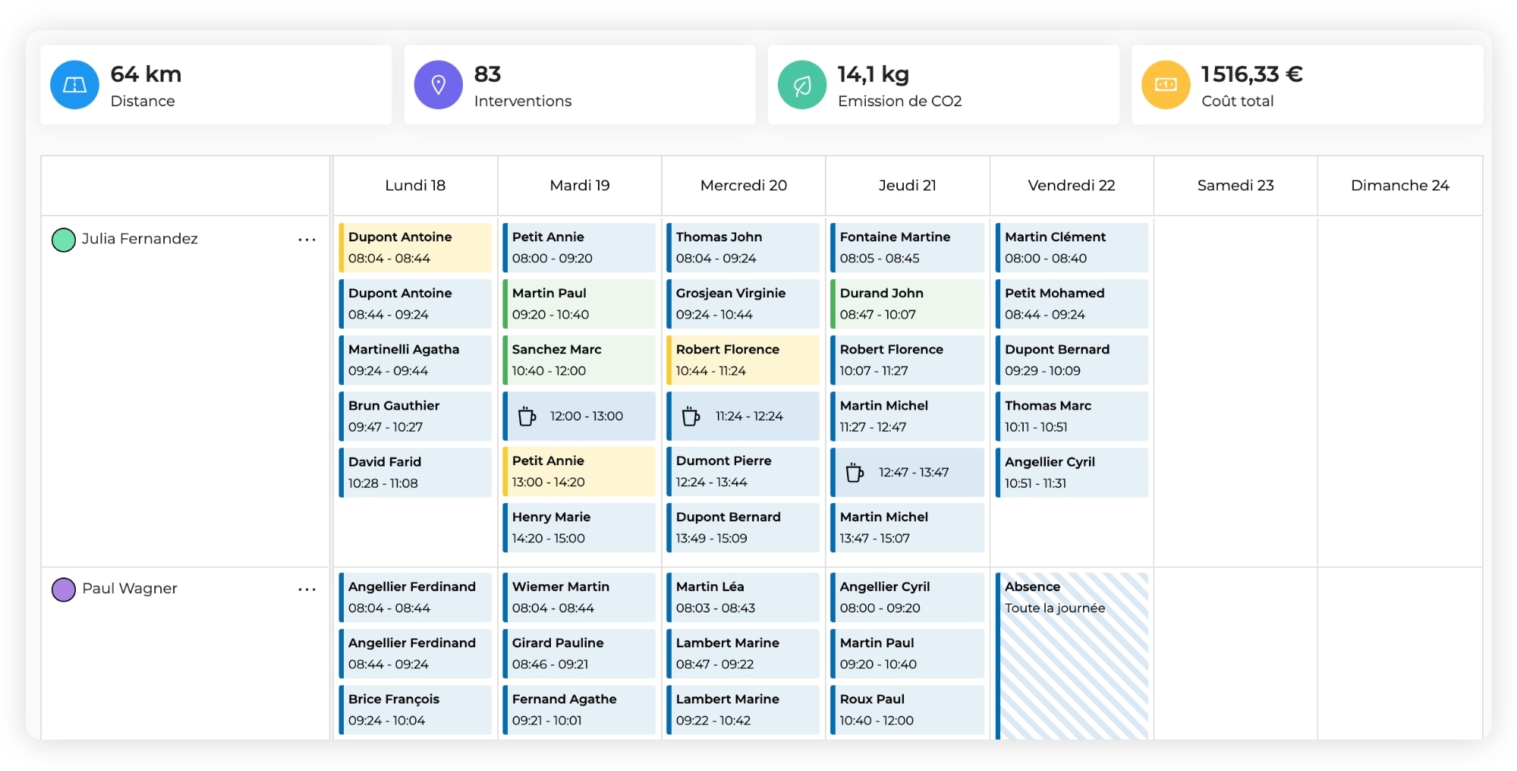
Task: Open the Petit Annie 13:00 appointment
Action: [578, 471]
